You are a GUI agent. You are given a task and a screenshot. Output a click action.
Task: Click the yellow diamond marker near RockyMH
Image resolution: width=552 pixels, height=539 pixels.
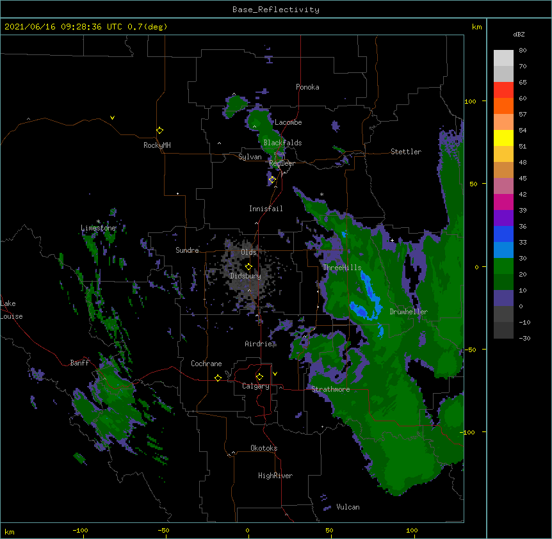click(160, 130)
